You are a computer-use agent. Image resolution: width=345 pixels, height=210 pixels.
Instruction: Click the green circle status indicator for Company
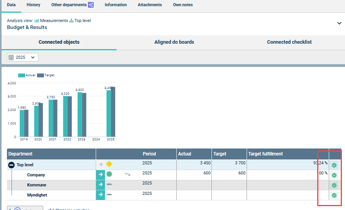(x=109, y=174)
